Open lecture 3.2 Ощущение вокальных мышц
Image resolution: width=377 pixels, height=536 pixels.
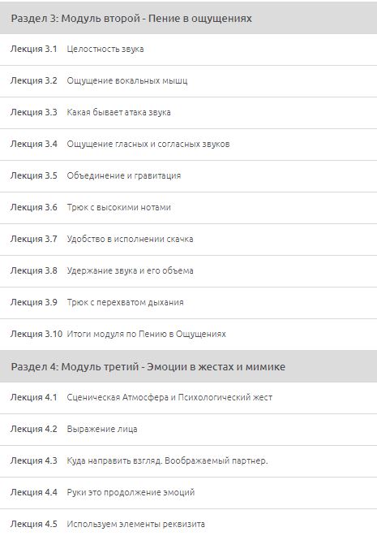(x=188, y=81)
